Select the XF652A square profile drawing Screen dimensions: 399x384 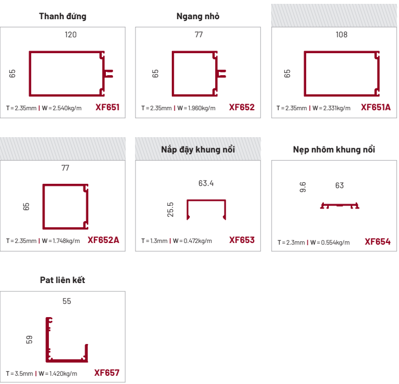(66, 207)
